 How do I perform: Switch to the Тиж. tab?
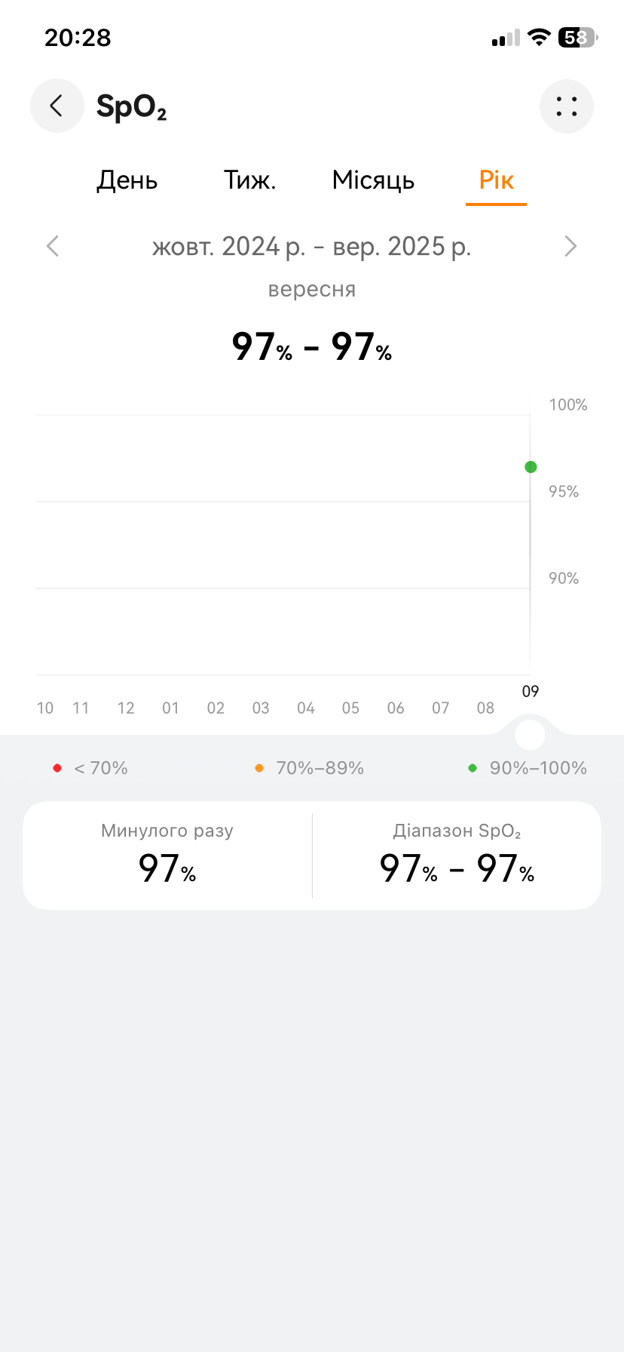(x=249, y=180)
